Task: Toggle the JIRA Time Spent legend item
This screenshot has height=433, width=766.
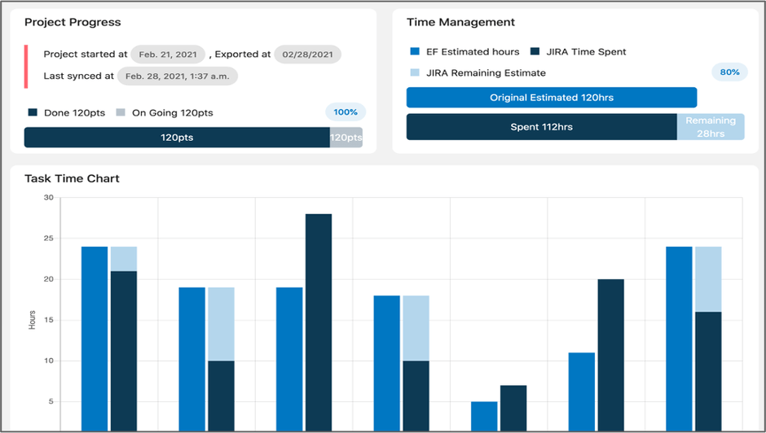Action: (578, 52)
